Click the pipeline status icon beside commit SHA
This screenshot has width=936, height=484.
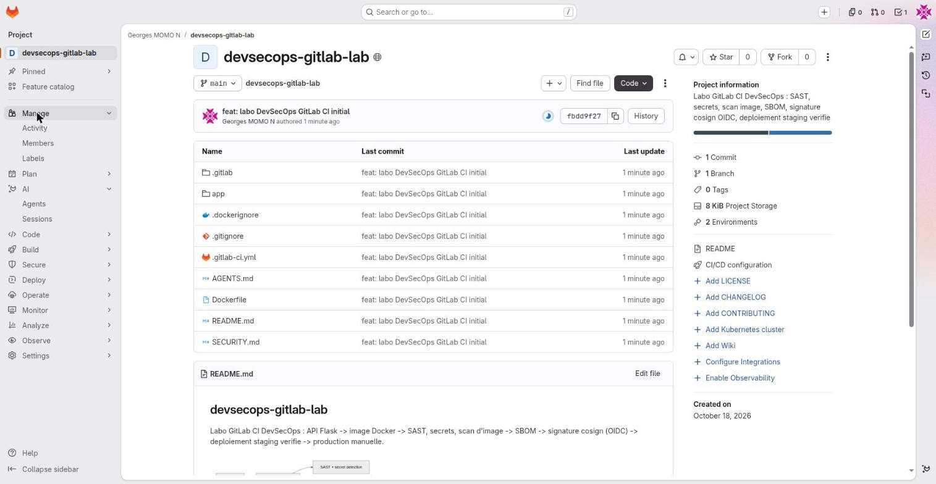[x=548, y=116]
